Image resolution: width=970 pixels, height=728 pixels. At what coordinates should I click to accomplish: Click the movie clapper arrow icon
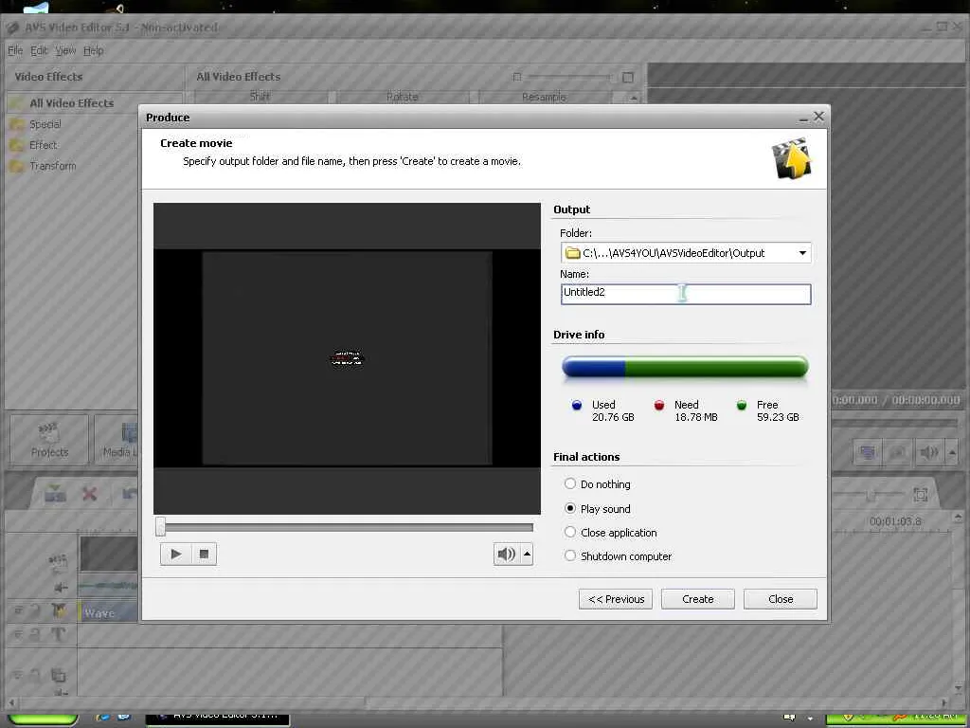tap(791, 158)
